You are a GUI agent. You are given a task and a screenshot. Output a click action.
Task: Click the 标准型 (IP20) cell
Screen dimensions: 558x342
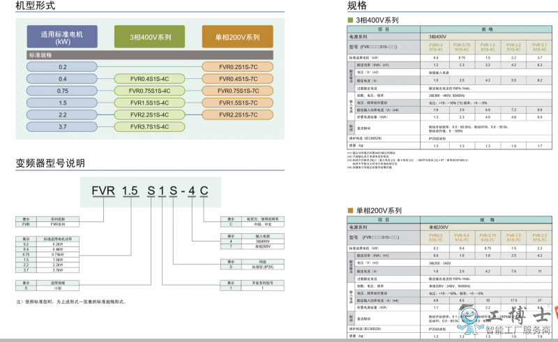(x=263, y=267)
